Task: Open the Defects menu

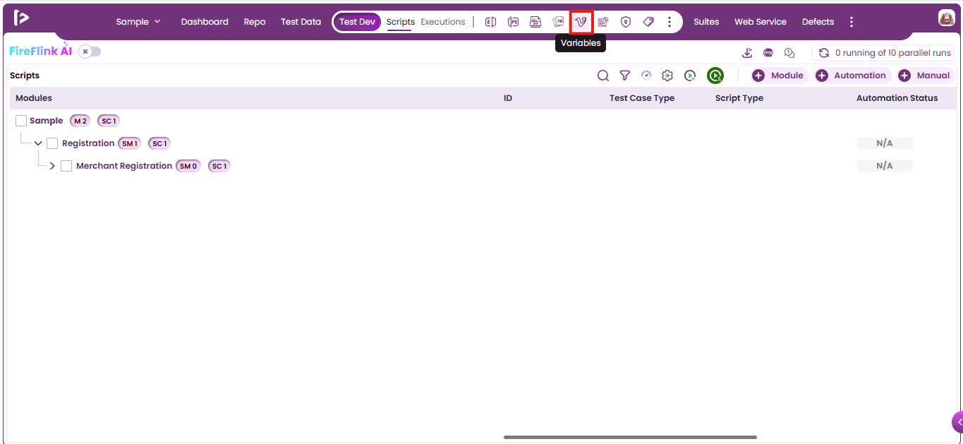Action: pos(818,22)
